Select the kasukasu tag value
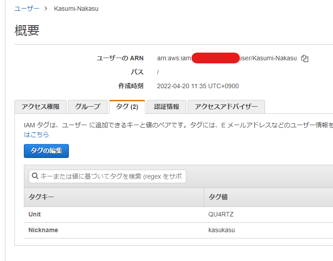 pos(221,230)
